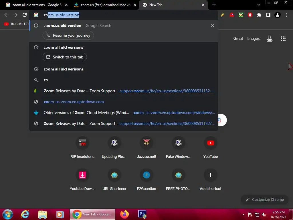
Task: Click Switch to this tab button
Action: (x=65, y=57)
